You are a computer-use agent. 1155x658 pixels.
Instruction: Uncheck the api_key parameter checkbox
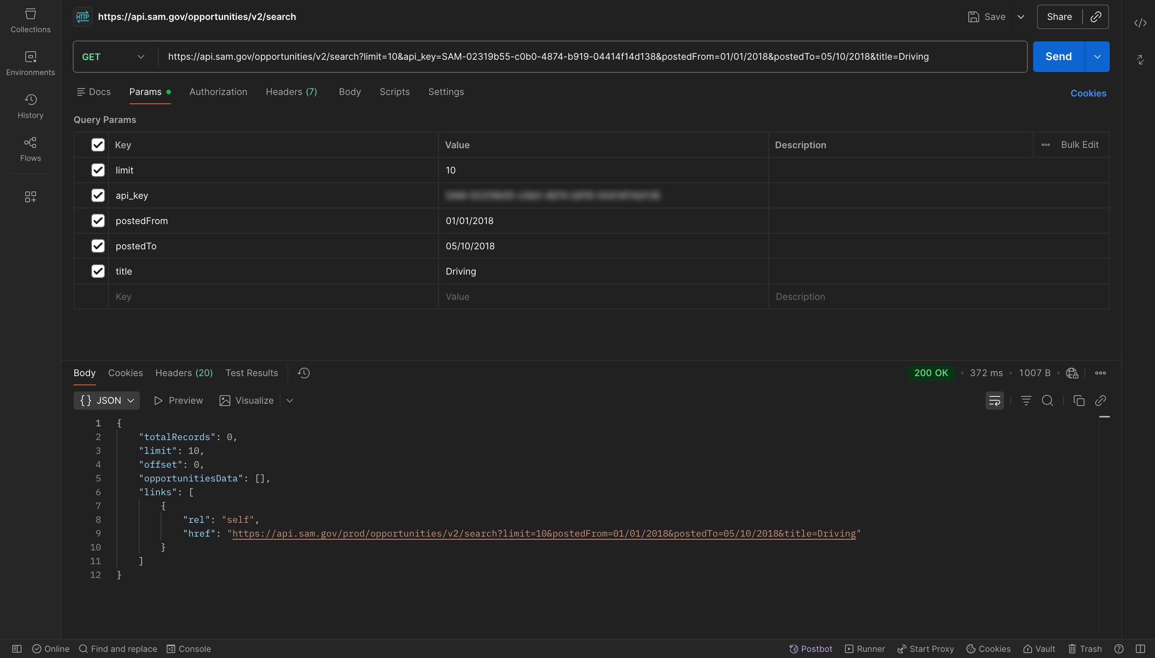pyautogui.click(x=98, y=195)
